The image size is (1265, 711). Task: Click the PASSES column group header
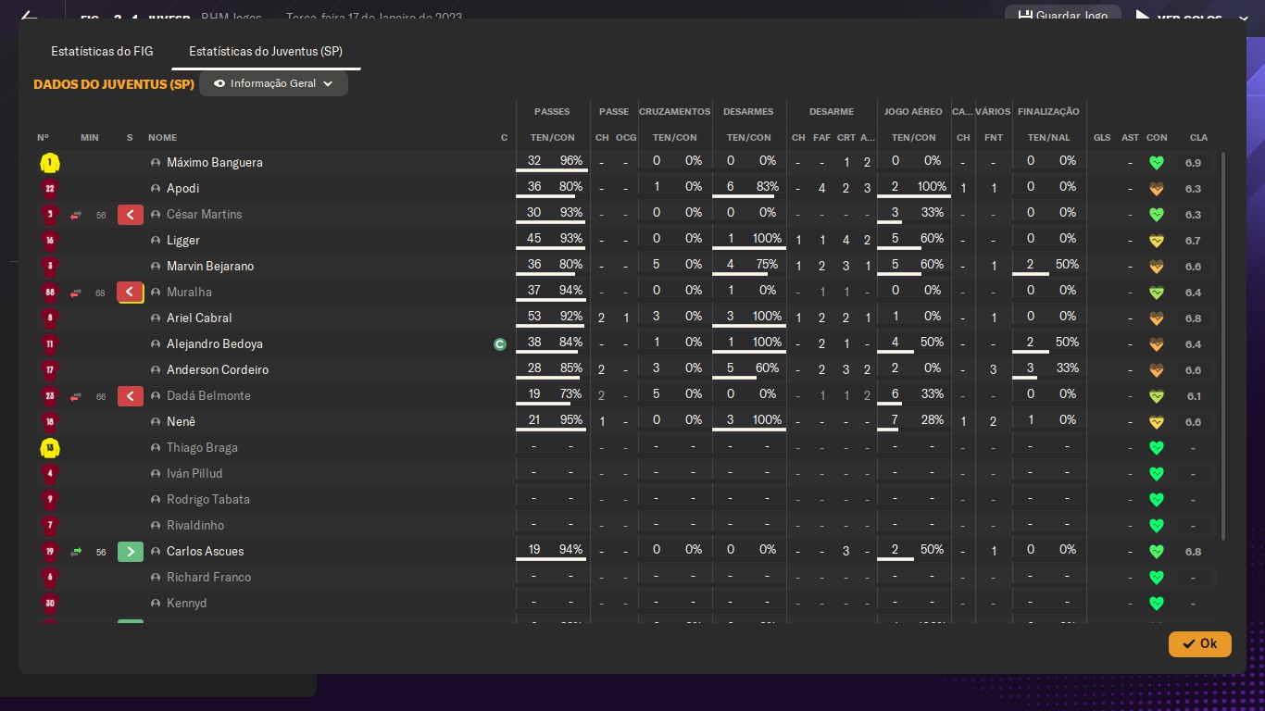tap(552, 112)
